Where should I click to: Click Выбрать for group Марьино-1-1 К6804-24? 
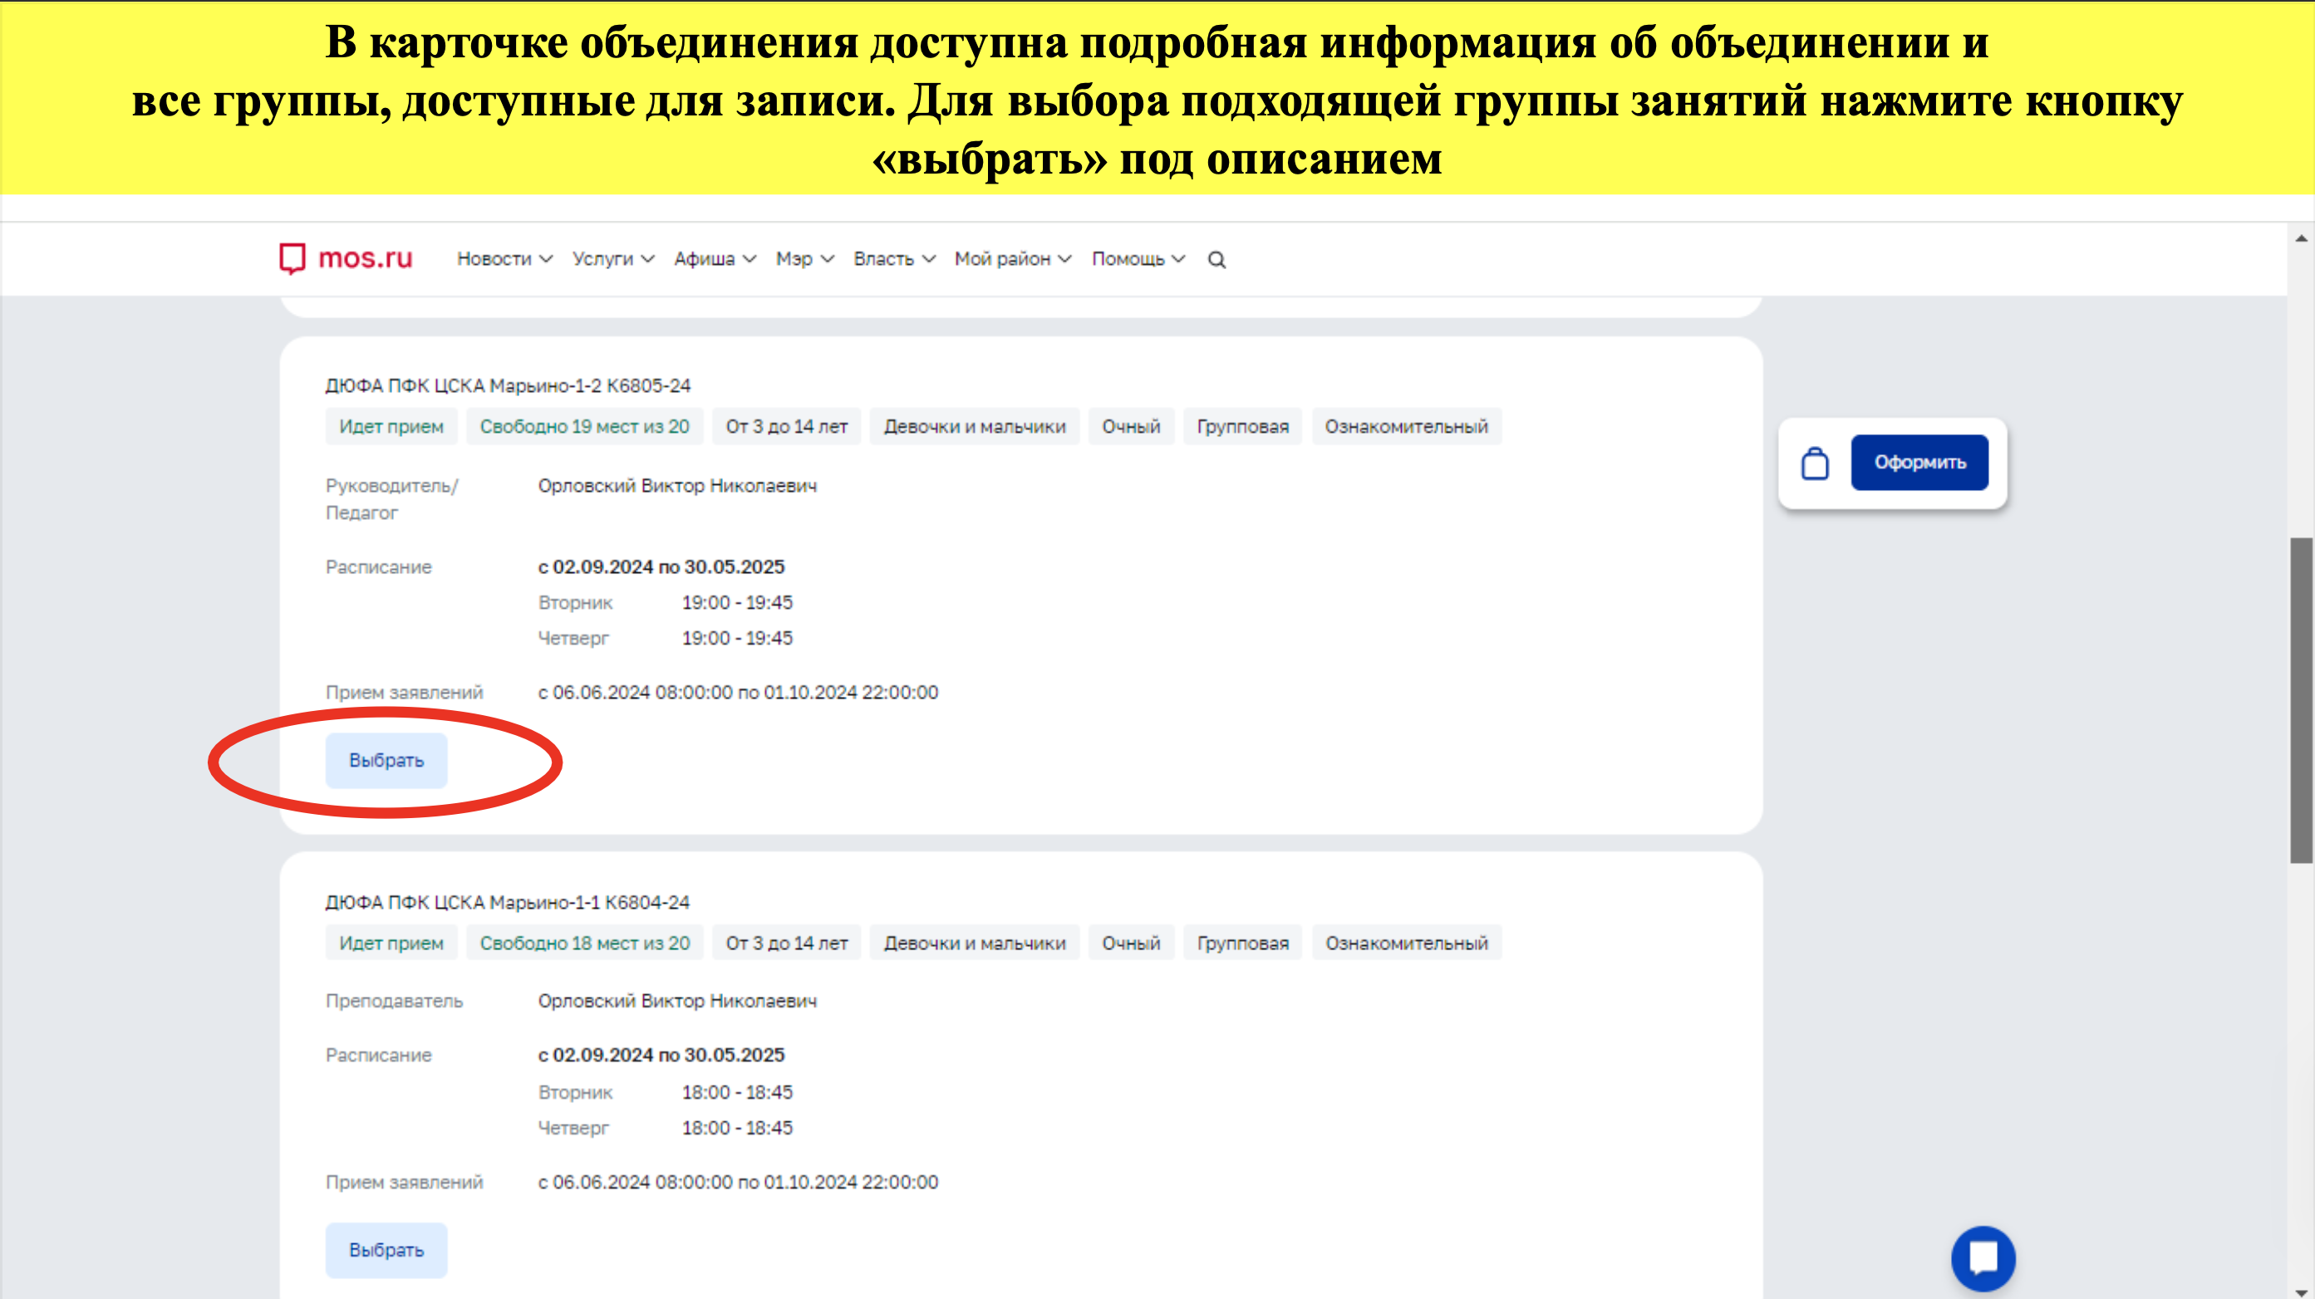click(386, 1250)
